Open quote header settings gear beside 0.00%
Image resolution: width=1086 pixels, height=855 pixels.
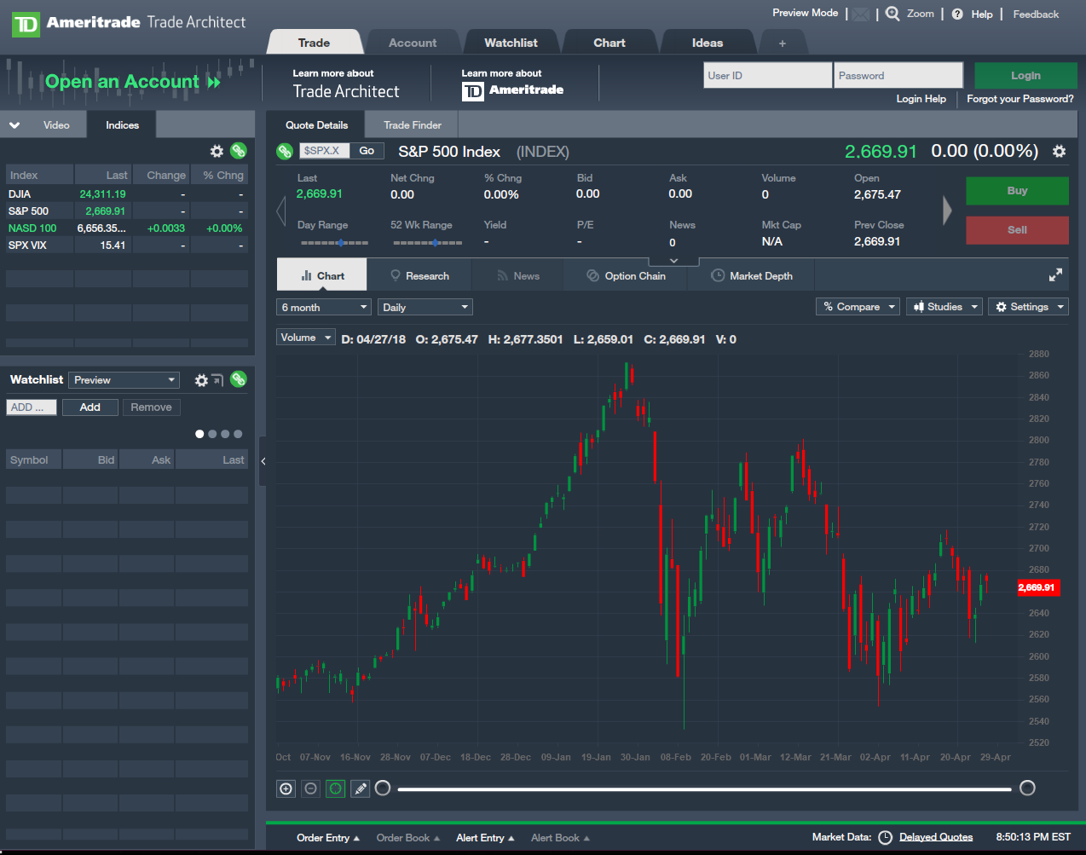click(x=1059, y=151)
